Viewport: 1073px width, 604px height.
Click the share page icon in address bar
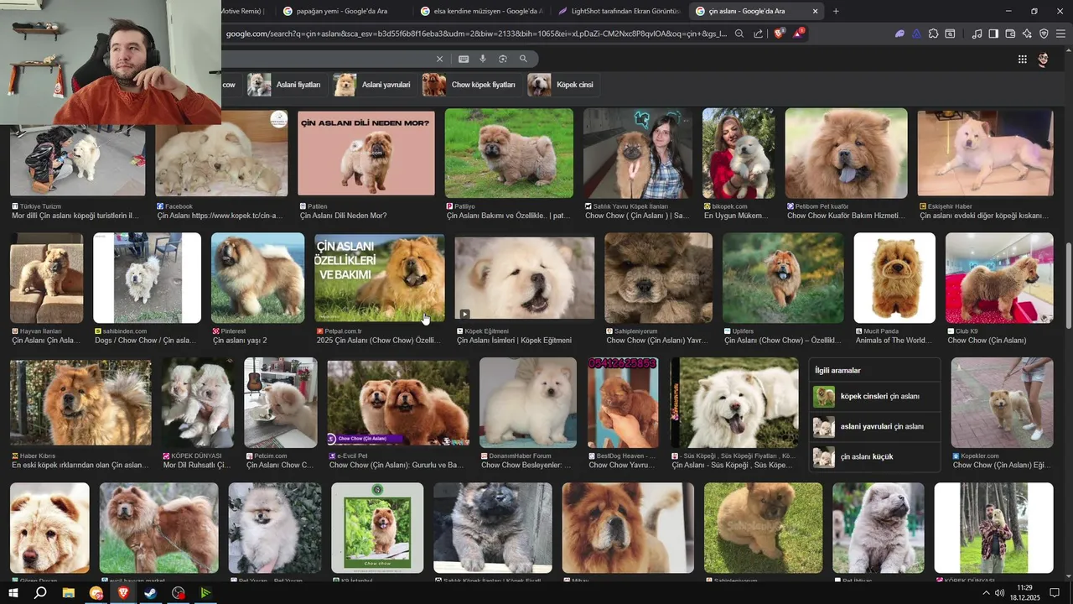tap(759, 34)
